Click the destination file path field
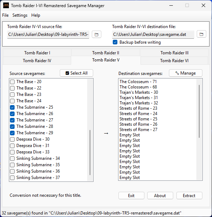212x217 pixels. 153,34
